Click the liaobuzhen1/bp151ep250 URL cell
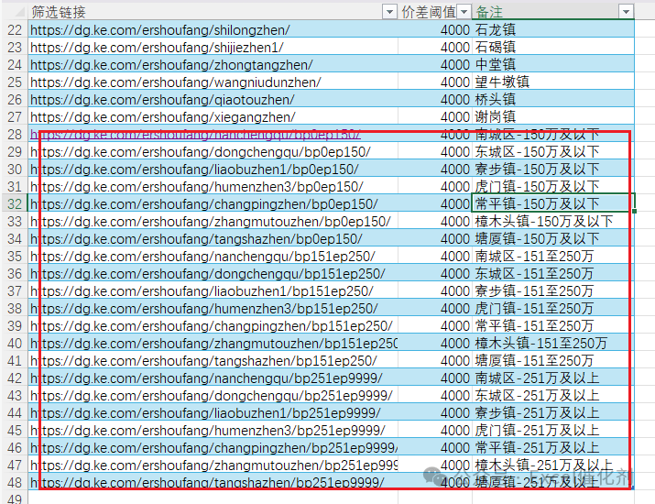Screen dimensions: 655x504 [213, 290]
